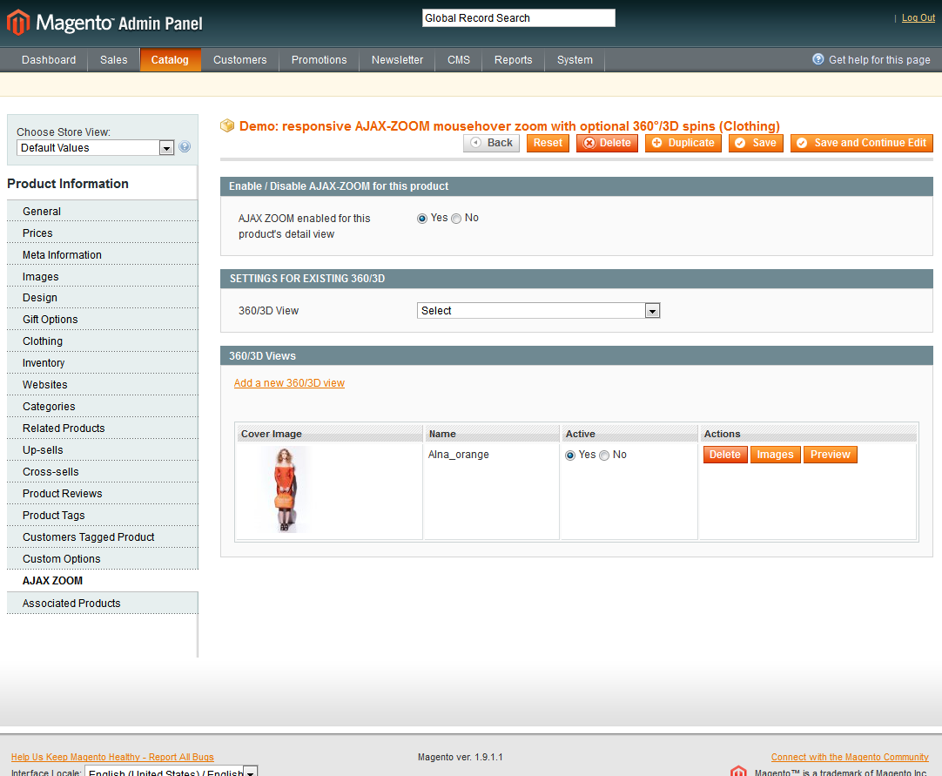Click the Log Out link
Image resolution: width=942 pixels, height=776 pixels.
tap(918, 18)
